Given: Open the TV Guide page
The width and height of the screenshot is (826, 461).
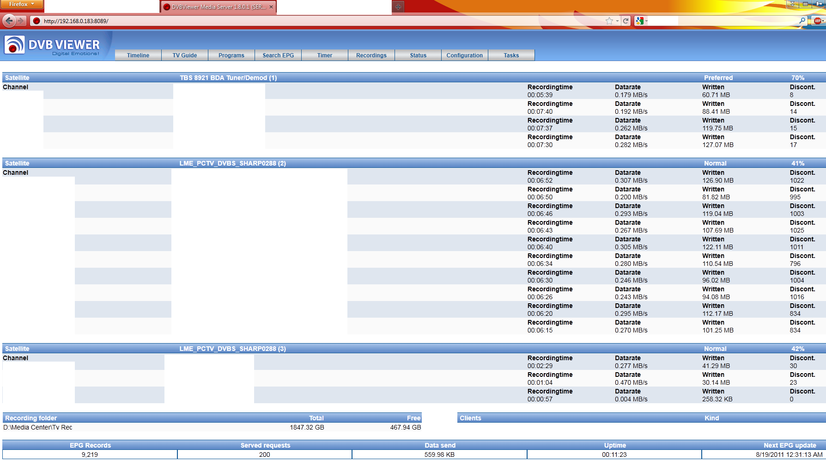Looking at the screenshot, I should point(185,55).
